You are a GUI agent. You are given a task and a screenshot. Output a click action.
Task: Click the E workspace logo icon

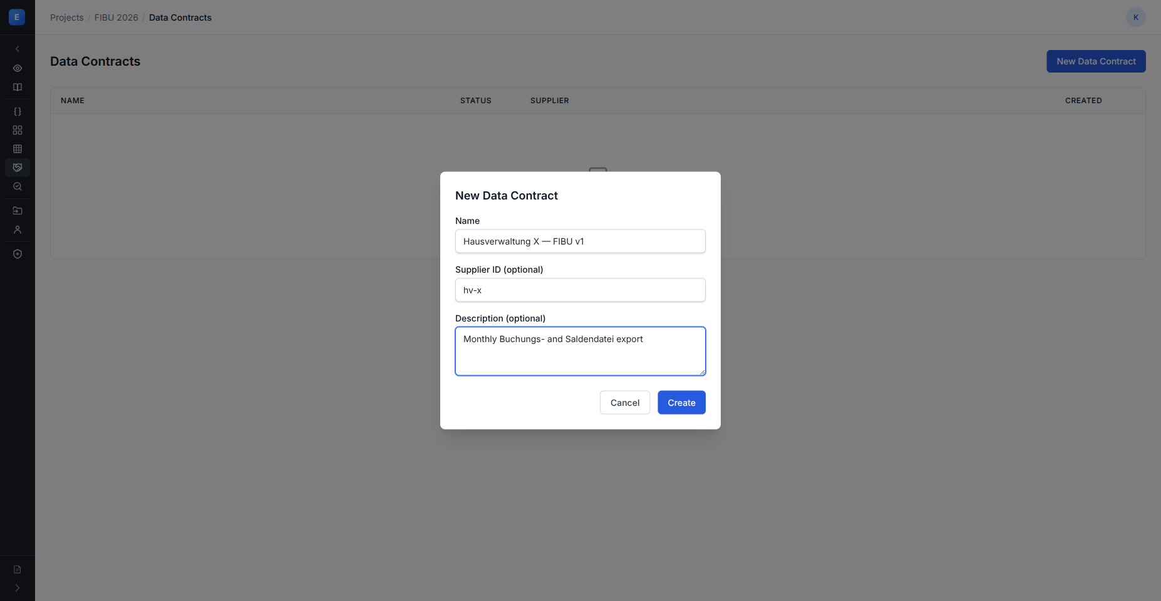click(17, 17)
